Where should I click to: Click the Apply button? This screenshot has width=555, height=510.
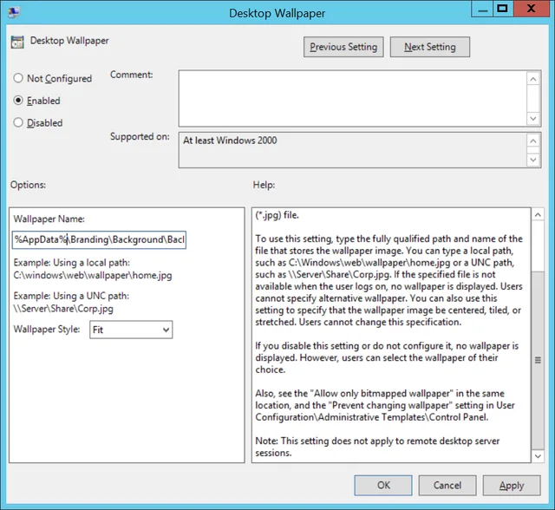point(512,485)
